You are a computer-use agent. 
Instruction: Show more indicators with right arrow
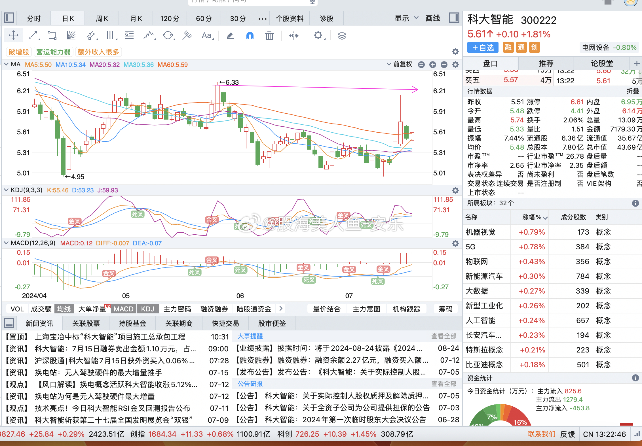coord(281,309)
